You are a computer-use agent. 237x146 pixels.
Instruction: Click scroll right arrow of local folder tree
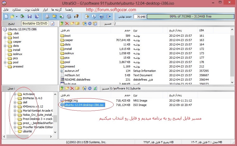tap(51, 136)
